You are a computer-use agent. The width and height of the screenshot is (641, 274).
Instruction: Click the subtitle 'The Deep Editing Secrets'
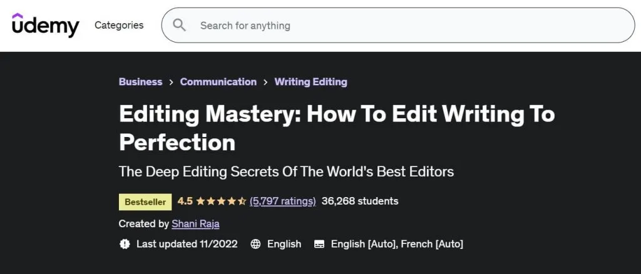click(x=286, y=171)
